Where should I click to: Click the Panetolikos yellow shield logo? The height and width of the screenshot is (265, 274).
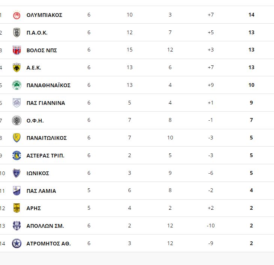click(17, 138)
